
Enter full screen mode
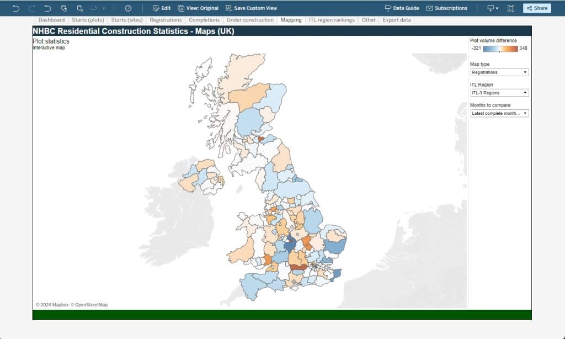pyautogui.click(x=511, y=8)
